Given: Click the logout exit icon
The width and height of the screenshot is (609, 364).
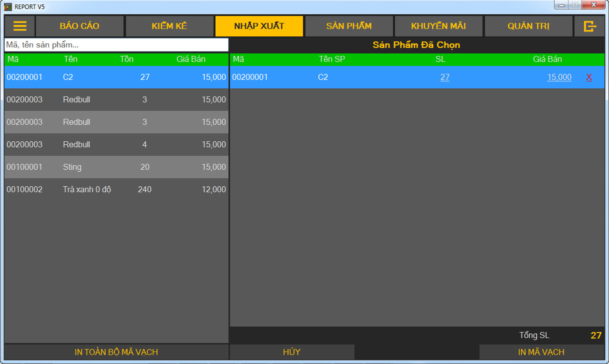Looking at the screenshot, I should (x=589, y=26).
